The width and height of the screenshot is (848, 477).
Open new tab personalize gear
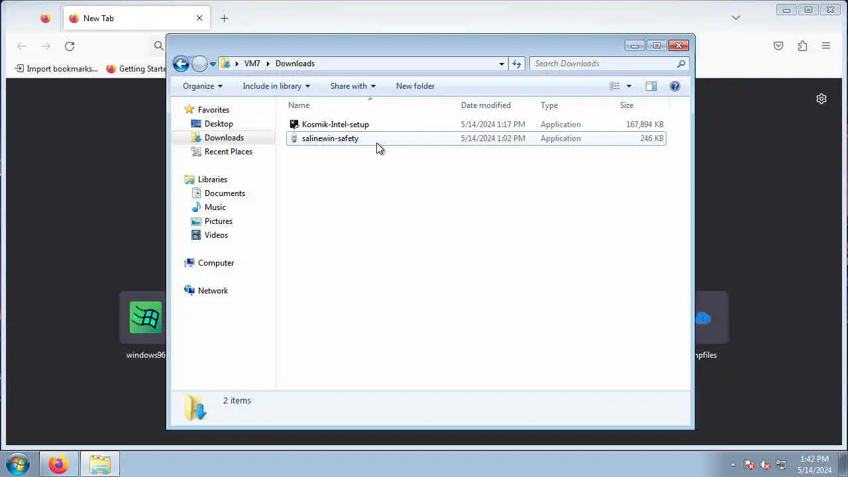(x=821, y=99)
